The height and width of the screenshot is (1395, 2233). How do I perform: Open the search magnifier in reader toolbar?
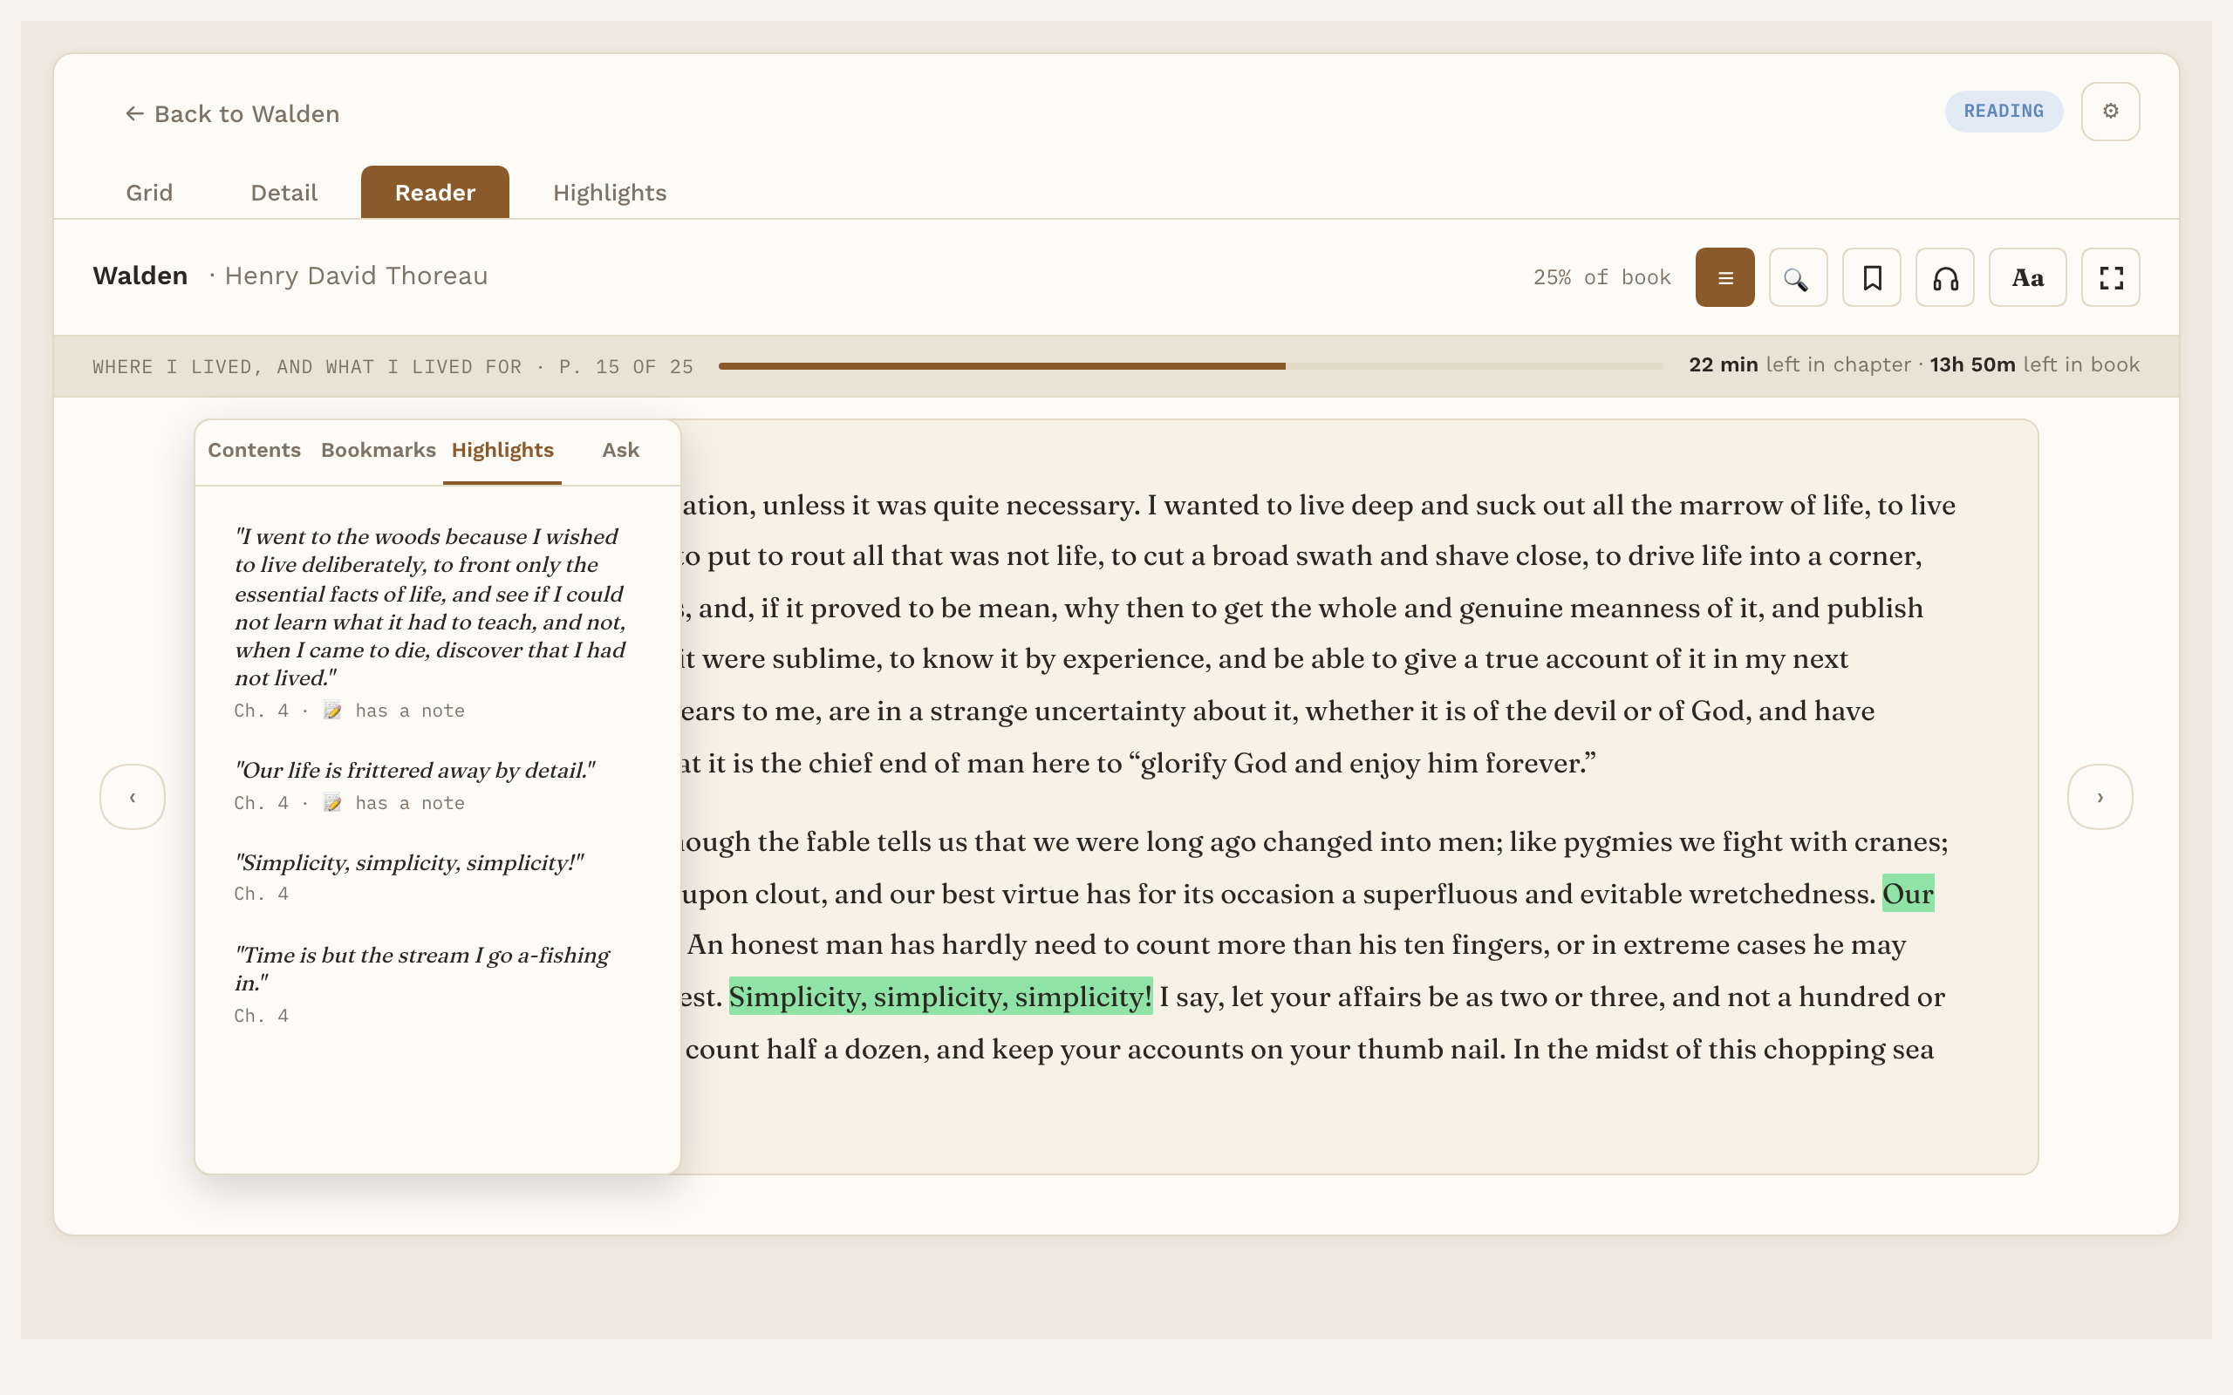point(1798,278)
